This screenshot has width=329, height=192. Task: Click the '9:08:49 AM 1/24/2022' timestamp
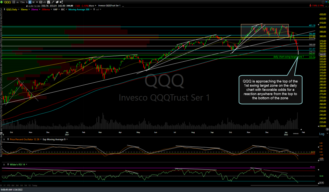(x=12, y=190)
